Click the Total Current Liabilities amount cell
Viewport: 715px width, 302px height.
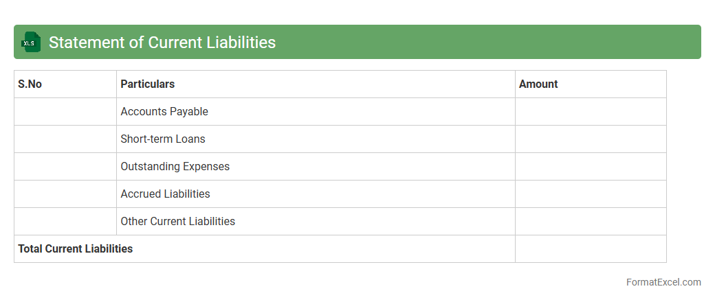[x=591, y=249]
